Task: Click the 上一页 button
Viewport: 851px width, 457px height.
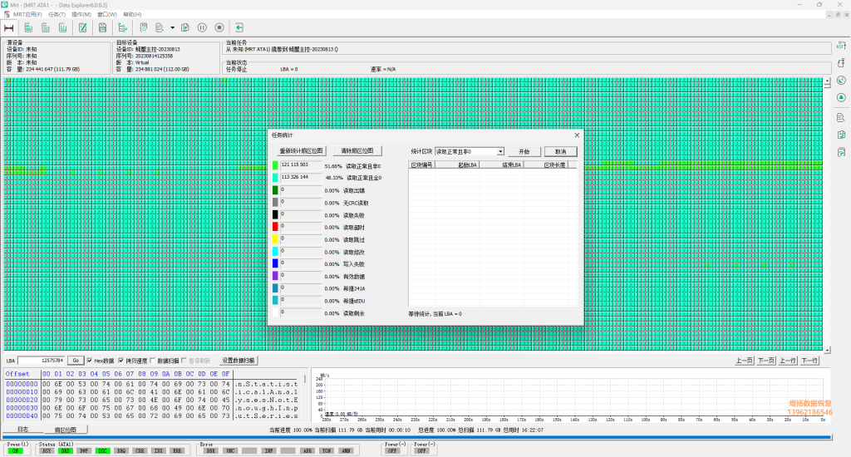Action: 744,361
